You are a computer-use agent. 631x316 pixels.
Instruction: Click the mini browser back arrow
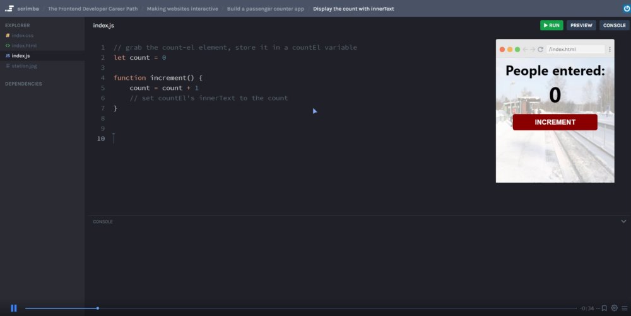(525, 49)
